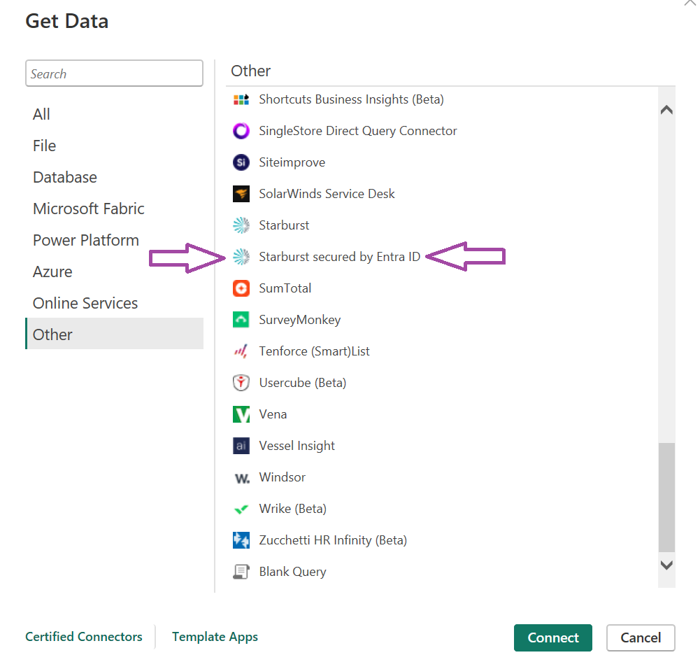The image size is (700, 662).
Task: Select the Power Platform category
Action: 114,240
